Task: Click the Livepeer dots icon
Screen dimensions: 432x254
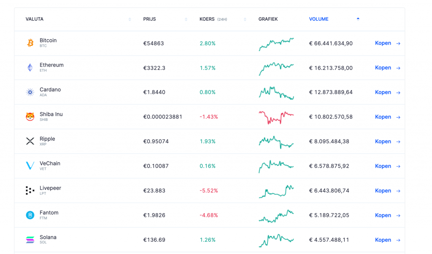Action: pos(30,190)
